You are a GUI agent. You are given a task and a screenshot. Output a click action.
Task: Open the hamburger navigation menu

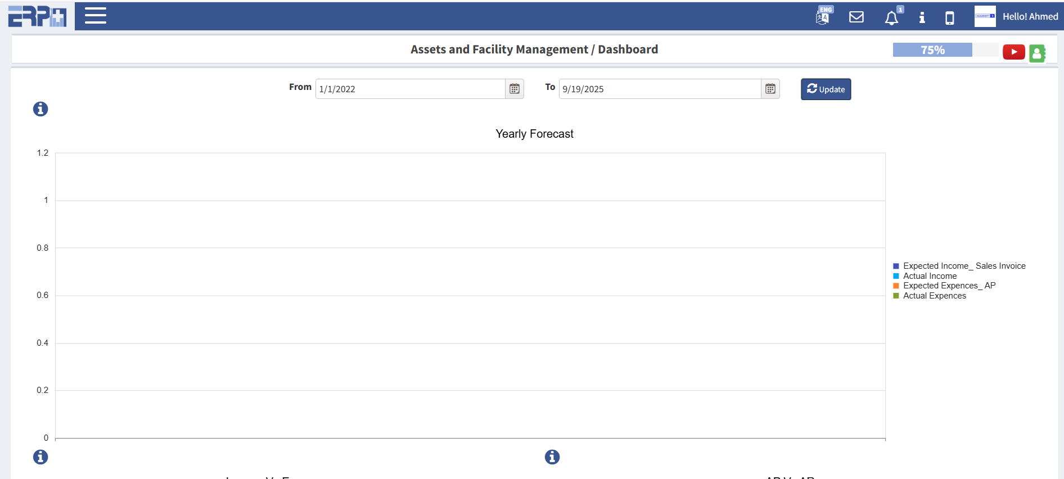pyautogui.click(x=96, y=16)
